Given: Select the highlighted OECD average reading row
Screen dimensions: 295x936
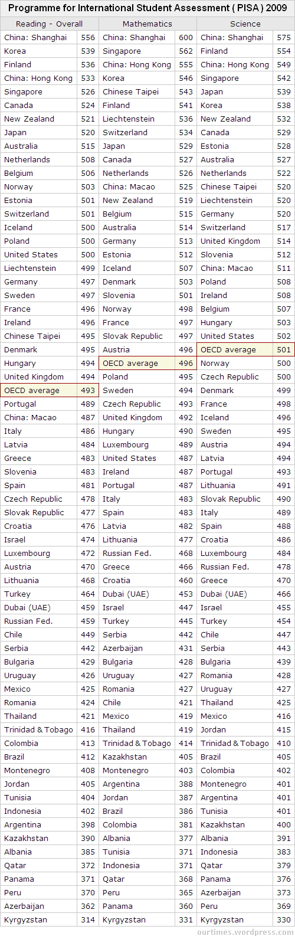Looking at the screenshot, I should 50,390.
